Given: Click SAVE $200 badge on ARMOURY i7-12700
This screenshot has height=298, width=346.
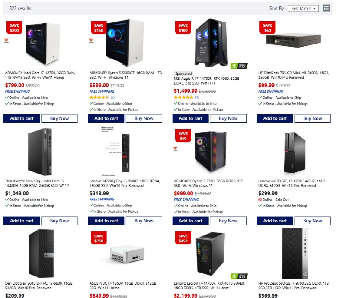Looking at the screenshot, I should coord(14,28).
